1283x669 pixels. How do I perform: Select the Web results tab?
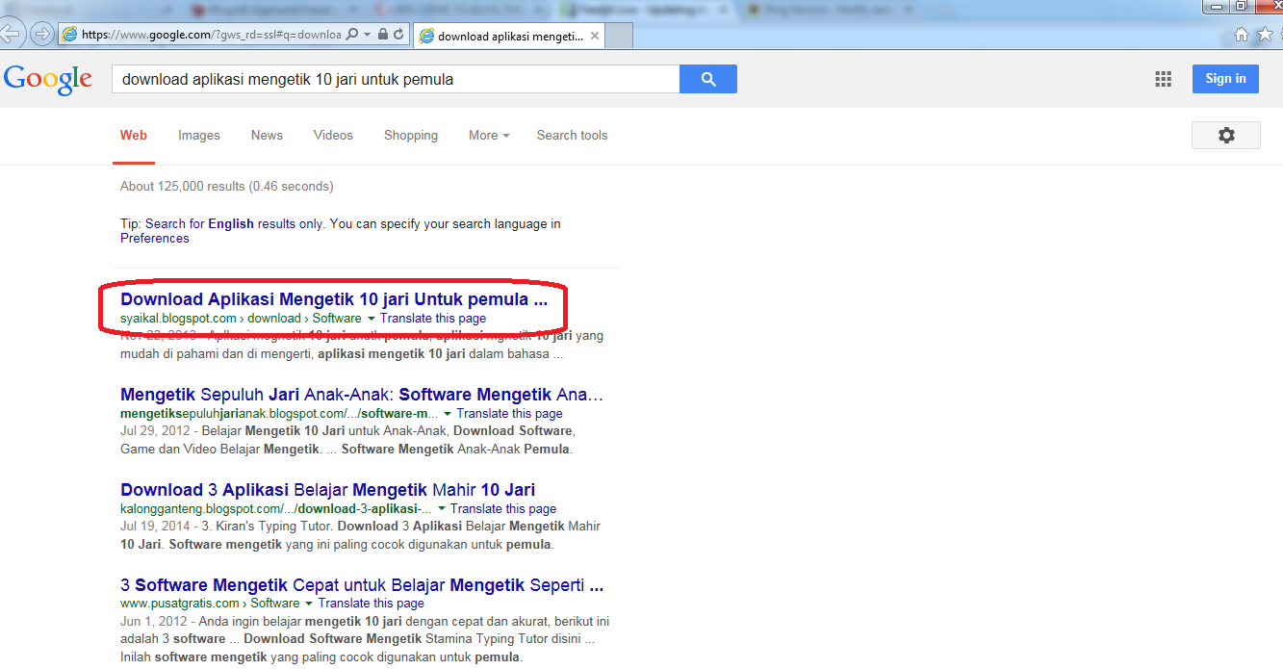point(134,135)
